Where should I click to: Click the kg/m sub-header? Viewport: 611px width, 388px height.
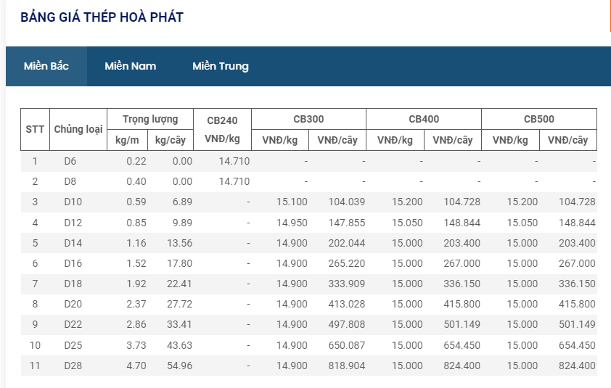point(127,140)
